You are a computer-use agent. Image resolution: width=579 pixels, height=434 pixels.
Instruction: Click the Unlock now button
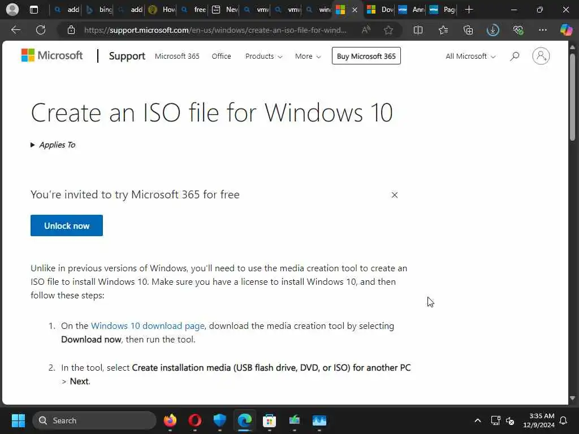pos(67,225)
